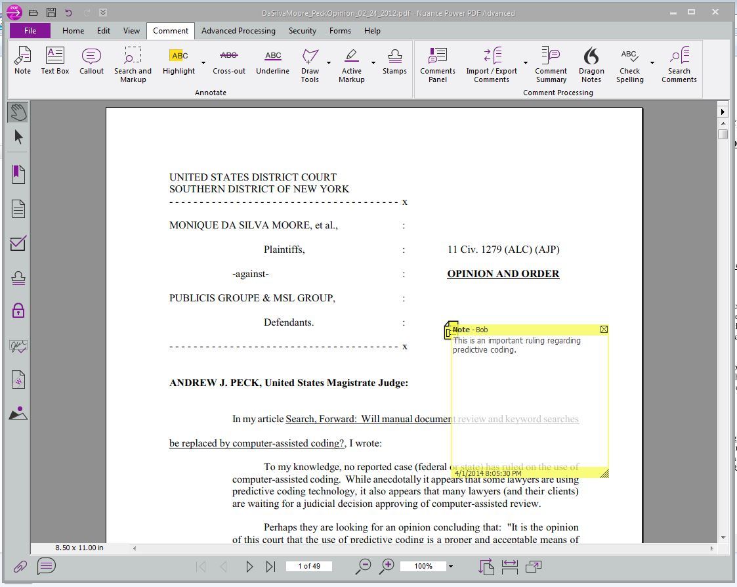This screenshot has height=587, width=737.
Task: Click the vertical scrollbar thumb
Action: (723, 134)
